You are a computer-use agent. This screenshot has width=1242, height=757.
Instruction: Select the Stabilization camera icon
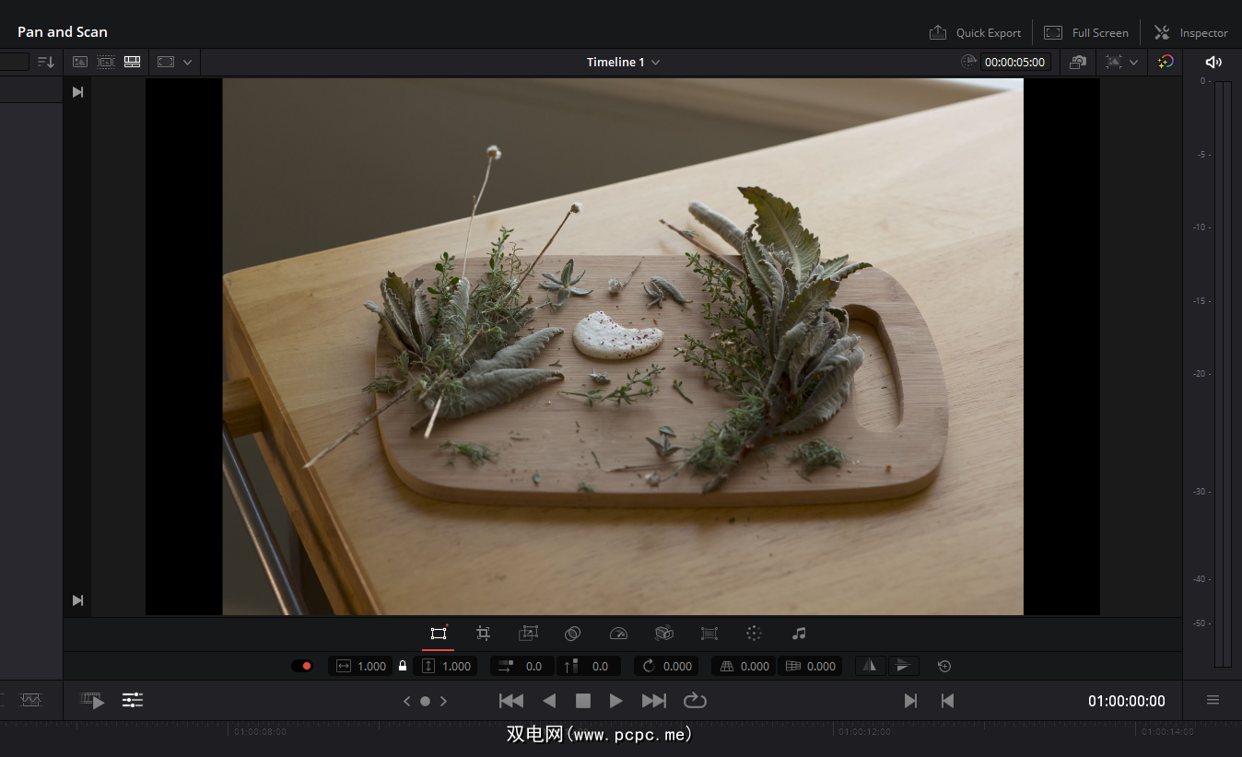(x=663, y=634)
